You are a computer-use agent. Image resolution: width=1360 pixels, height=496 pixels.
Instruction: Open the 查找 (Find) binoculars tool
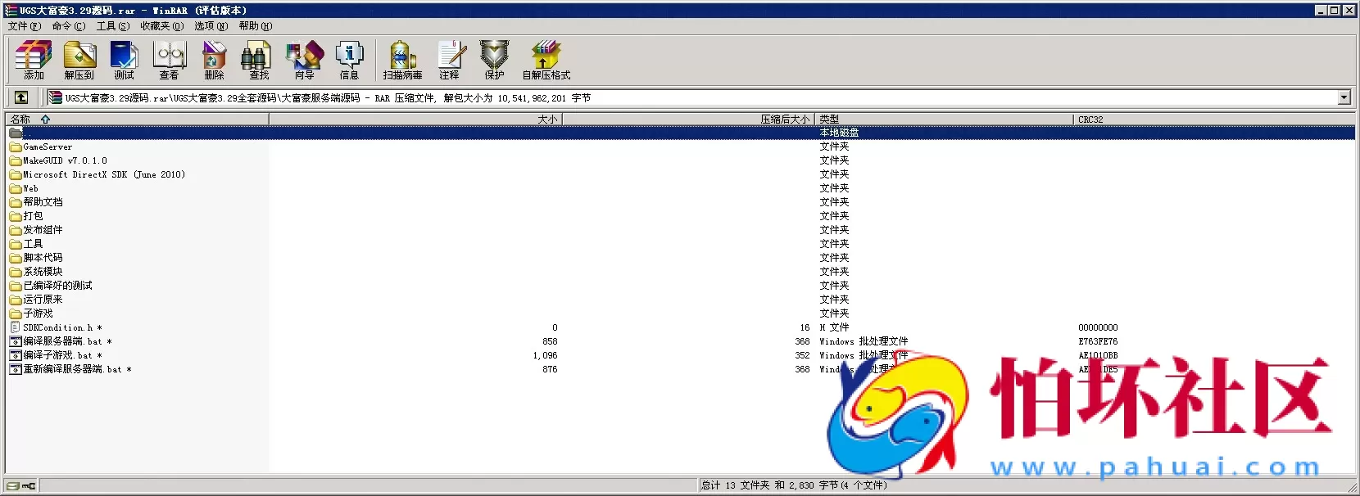(259, 61)
